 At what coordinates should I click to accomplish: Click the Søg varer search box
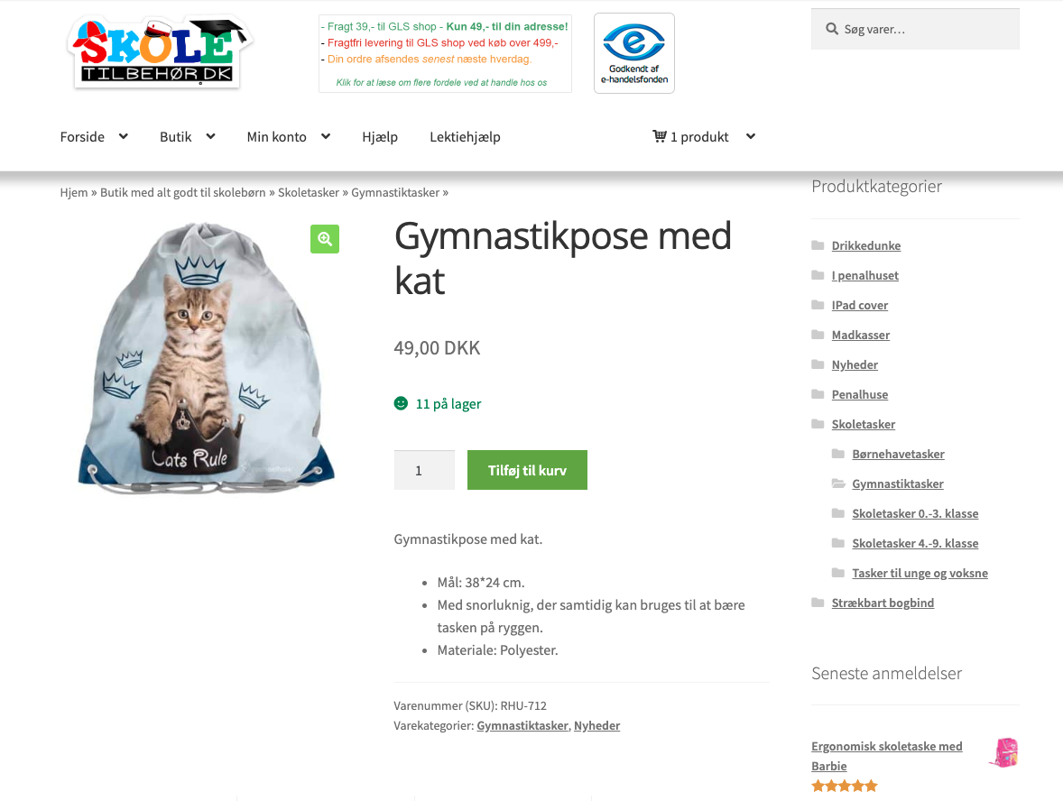(915, 29)
